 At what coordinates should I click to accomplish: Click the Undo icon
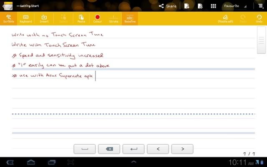259,18
